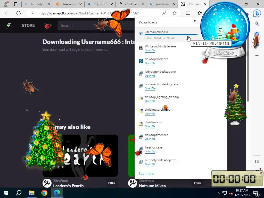The width and height of the screenshot is (264, 198).
Task: Open Leadero's Fearth game thumbnail
Action: [80, 155]
